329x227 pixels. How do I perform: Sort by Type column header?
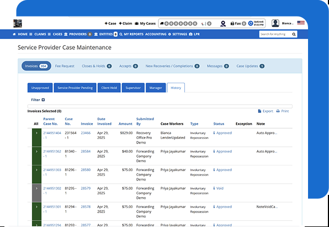pyautogui.click(x=194, y=123)
